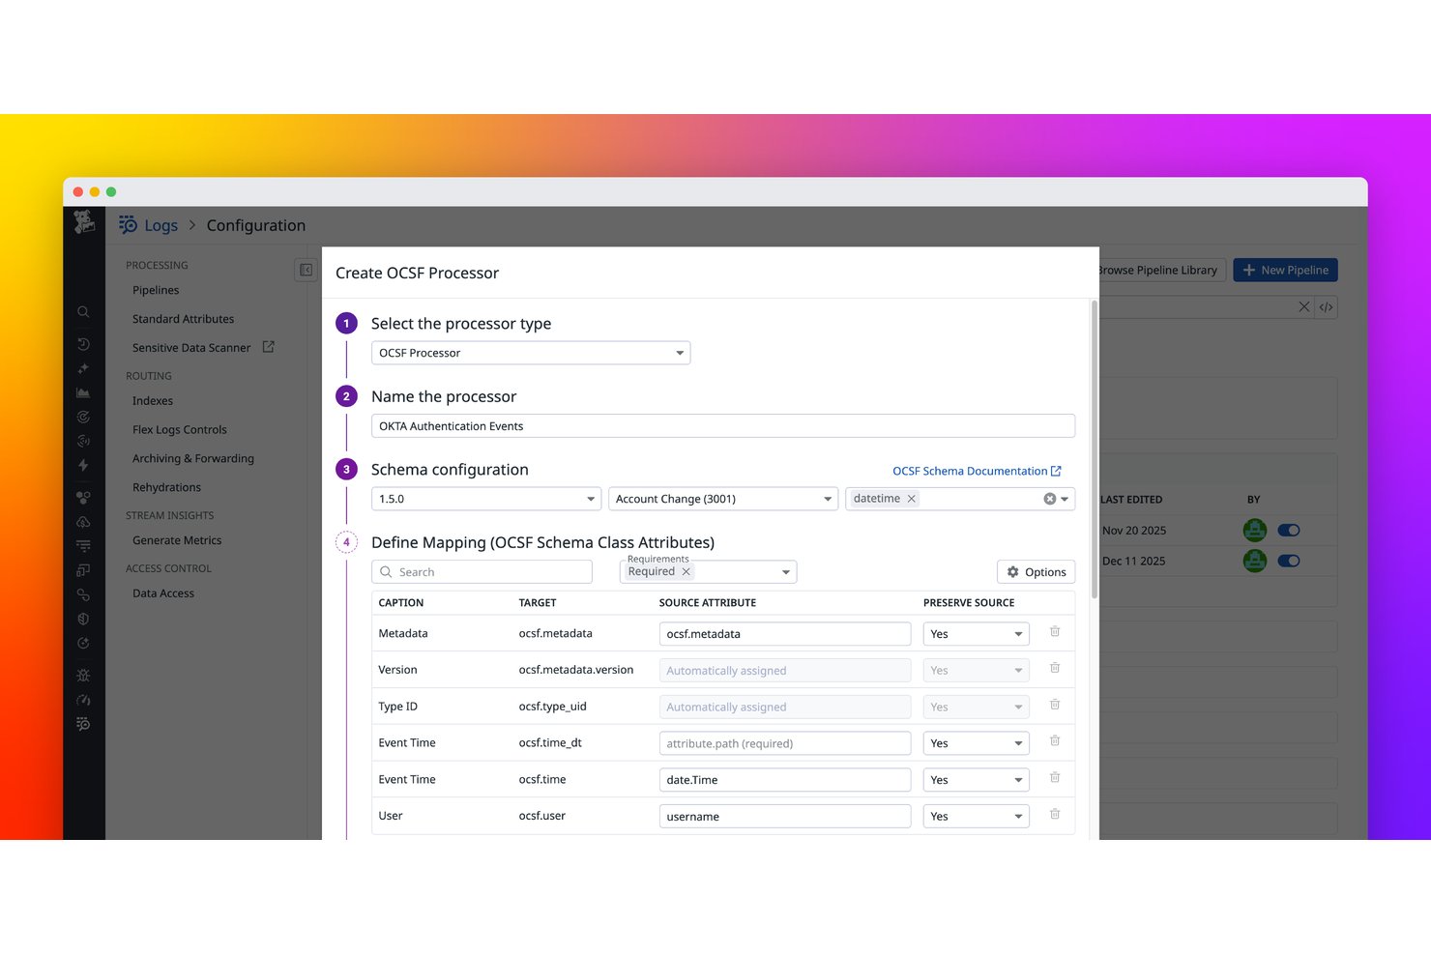
Task: Click Browse Pipeline Library button
Action: pos(1162,271)
